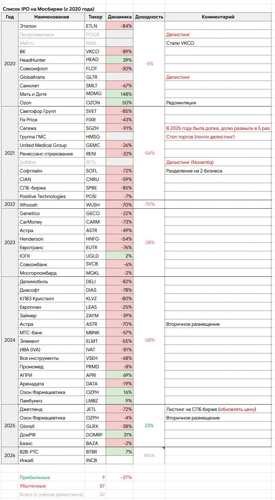
Task: Select the green 23% return cell for 2025
Action: click(149, 425)
